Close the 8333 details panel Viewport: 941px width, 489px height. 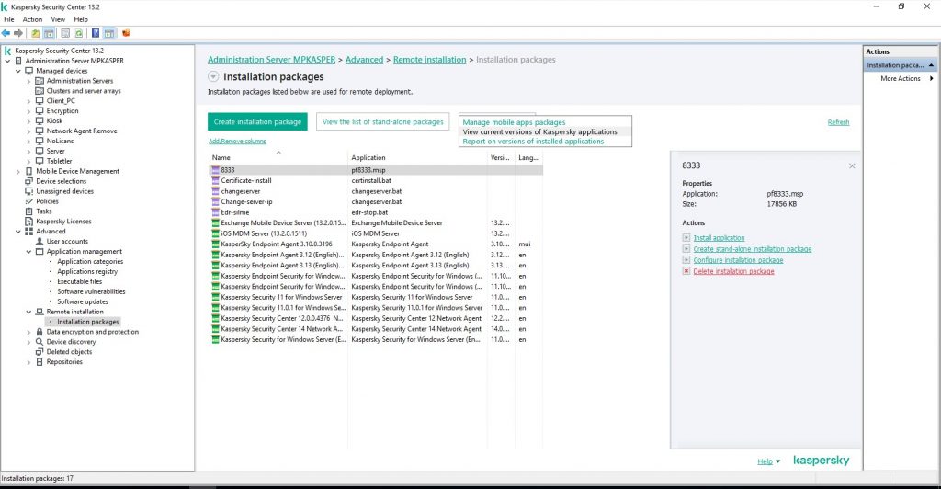point(852,165)
